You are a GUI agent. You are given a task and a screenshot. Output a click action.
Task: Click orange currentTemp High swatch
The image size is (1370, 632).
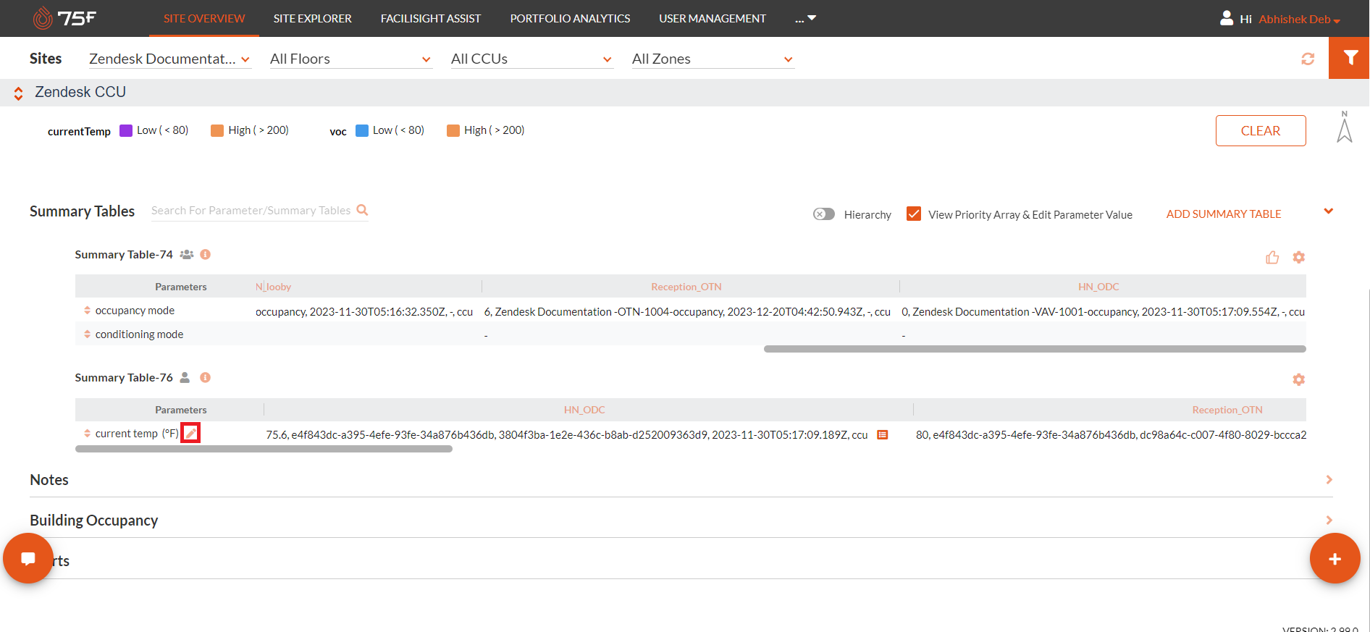point(217,130)
